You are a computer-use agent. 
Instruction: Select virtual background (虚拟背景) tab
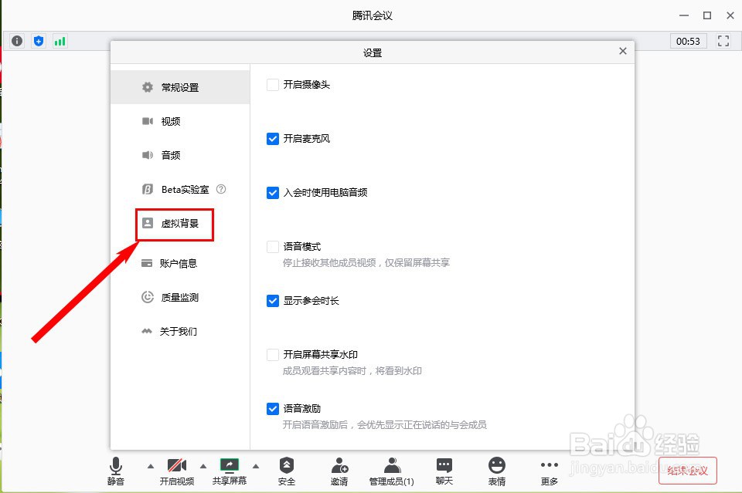(180, 224)
